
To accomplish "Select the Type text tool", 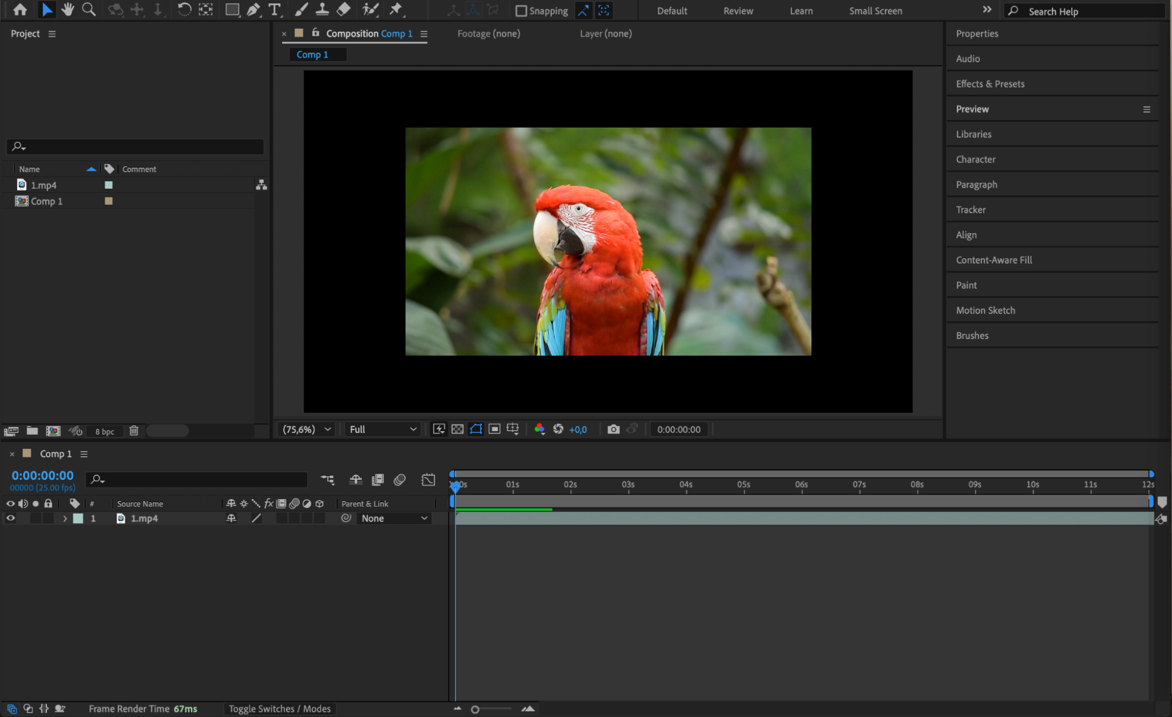I will [x=274, y=9].
